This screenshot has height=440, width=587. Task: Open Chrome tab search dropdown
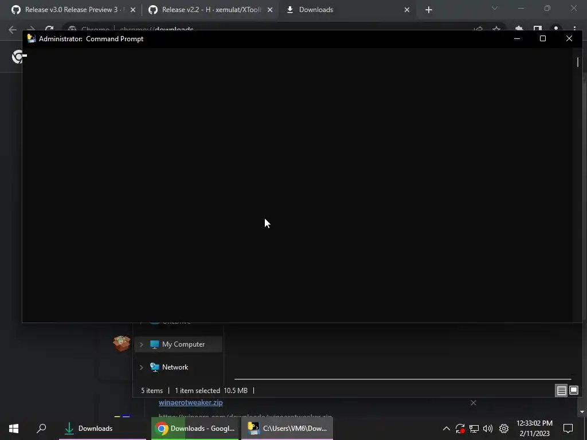(x=495, y=8)
